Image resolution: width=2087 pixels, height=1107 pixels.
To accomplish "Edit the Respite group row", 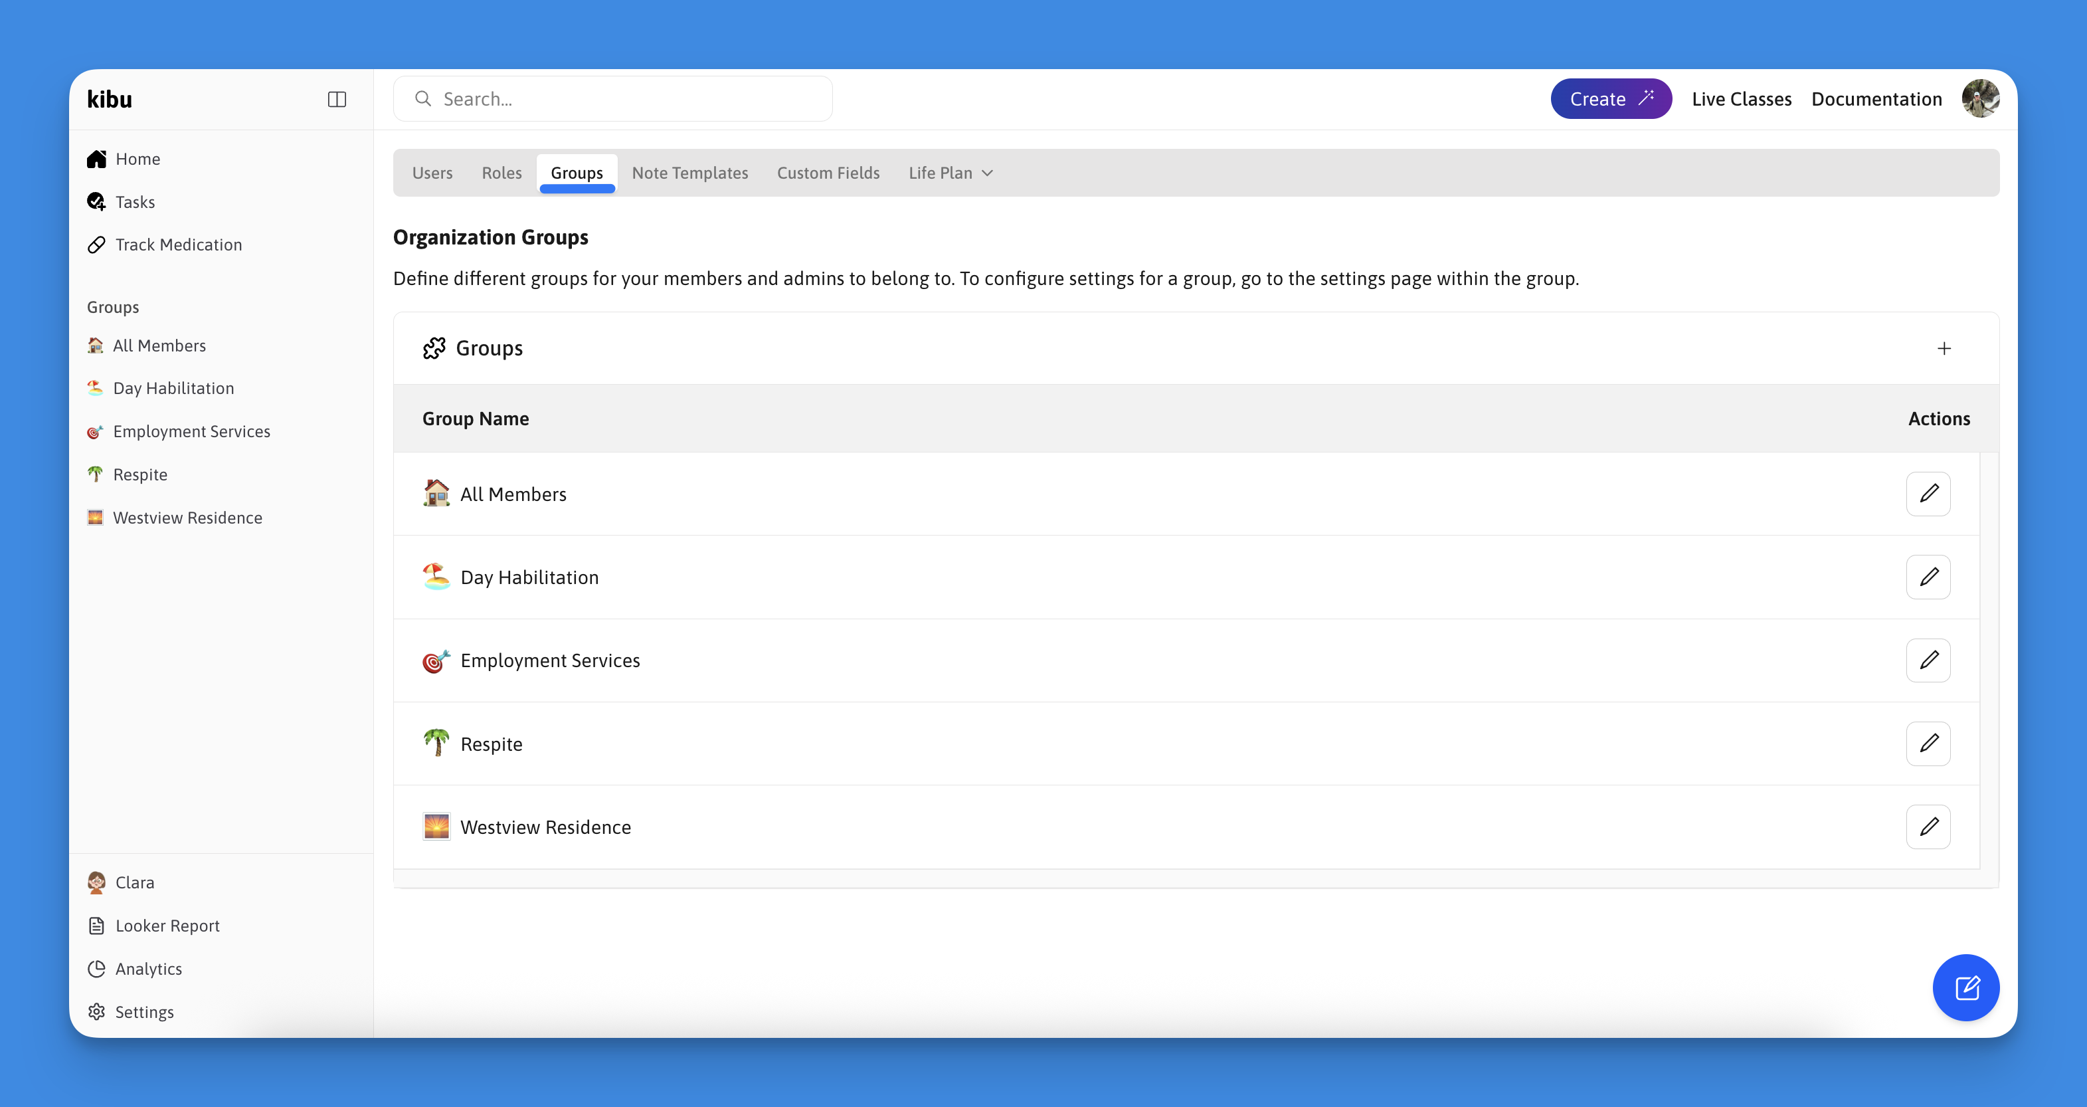I will (1928, 743).
